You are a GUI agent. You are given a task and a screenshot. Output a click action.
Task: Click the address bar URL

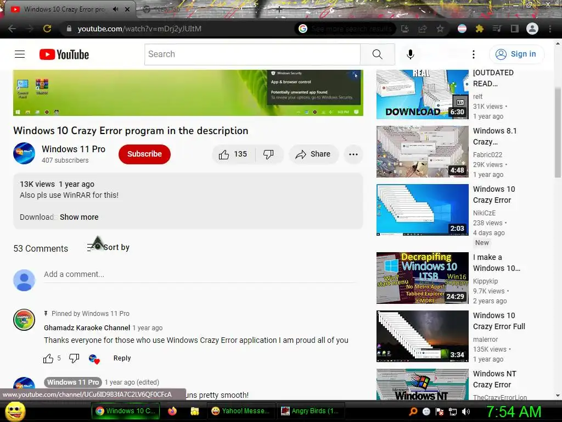[139, 29]
